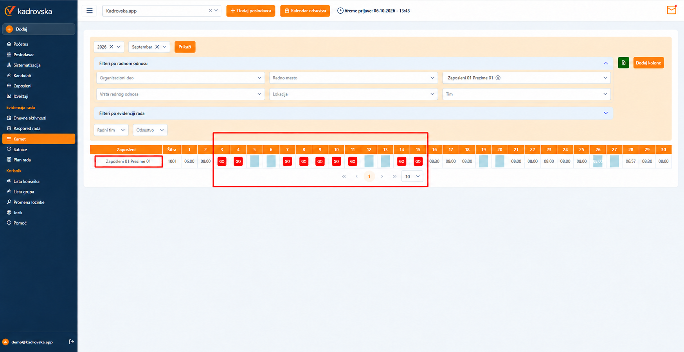Open the Lokacija dropdown
The width and height of the screenshot is (684, 352).
point(353,94)
